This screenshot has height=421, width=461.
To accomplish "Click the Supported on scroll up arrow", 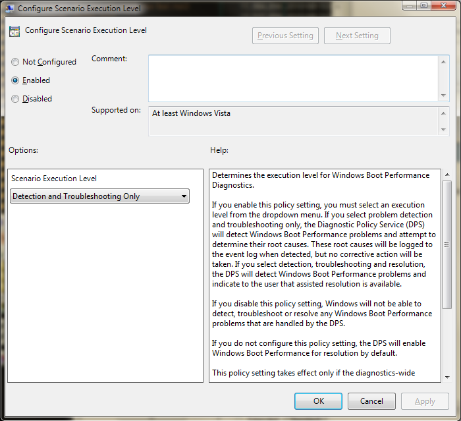I will 443,113.
